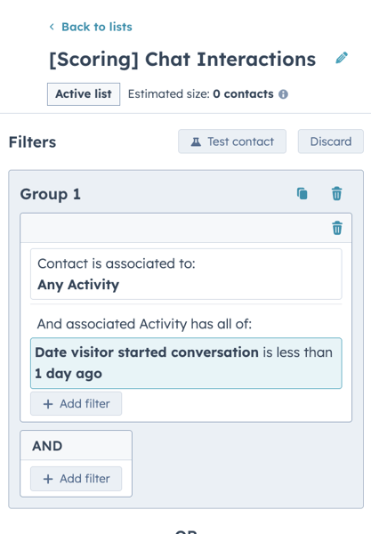Click the Group 1 heading
371x534 pixels.
[51, 194]
